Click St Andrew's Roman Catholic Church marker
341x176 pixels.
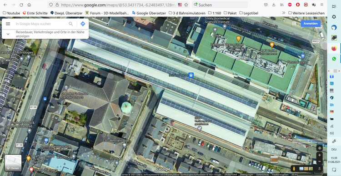pos(66,88)
